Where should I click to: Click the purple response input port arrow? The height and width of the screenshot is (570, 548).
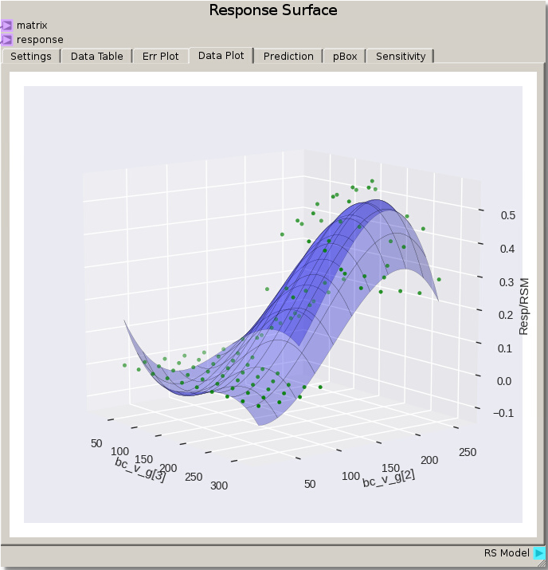click(7, 39)
